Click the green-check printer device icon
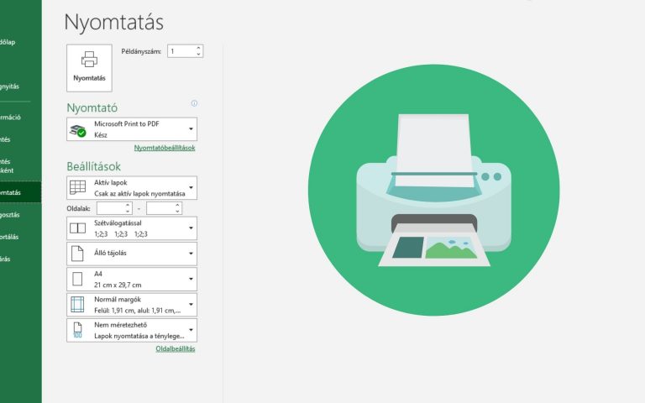The height and width of the screenshot is (403, 645). [78, 129]
